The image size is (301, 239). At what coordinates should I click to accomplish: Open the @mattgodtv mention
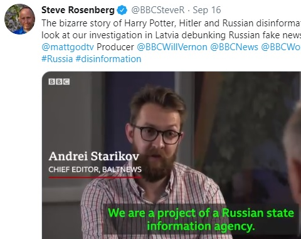click(x=68, y=47)
